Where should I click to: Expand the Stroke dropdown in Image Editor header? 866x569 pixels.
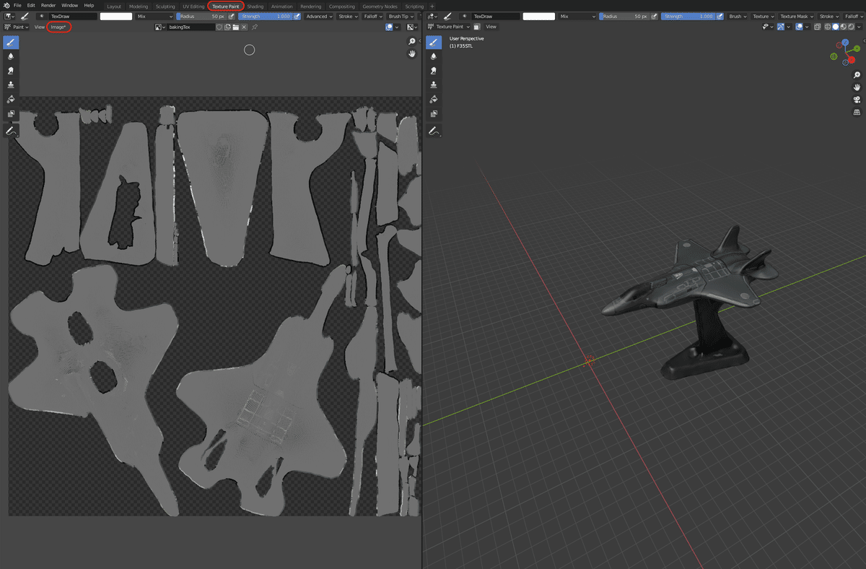[x=347, y=16]
